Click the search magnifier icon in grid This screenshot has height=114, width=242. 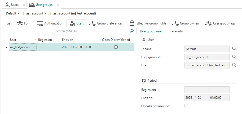pyautogui.click(x=132, y=31)
